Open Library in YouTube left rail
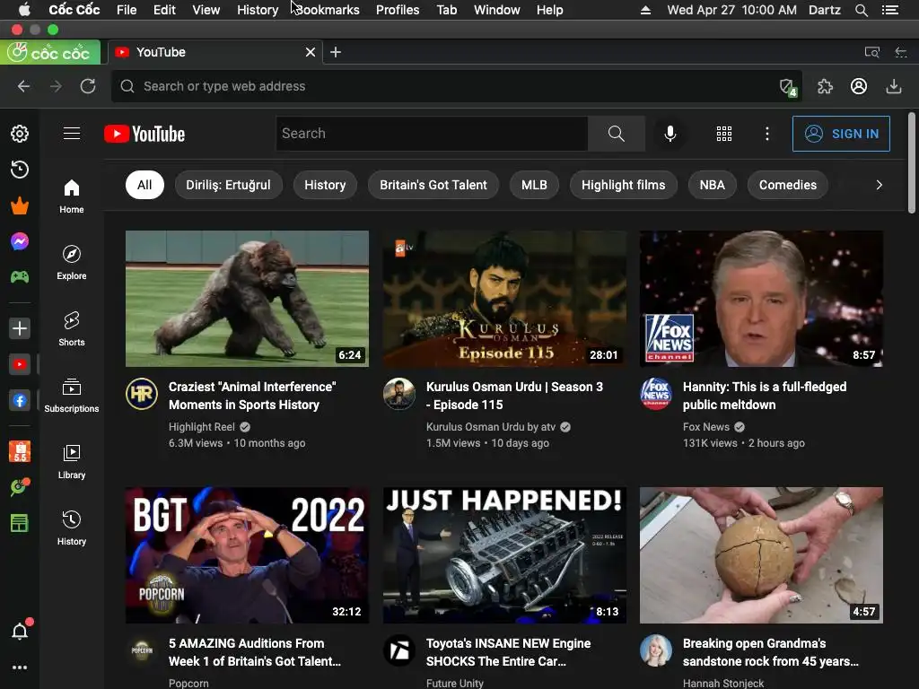Viewport: 919px width, 689px height. point(72,462)
